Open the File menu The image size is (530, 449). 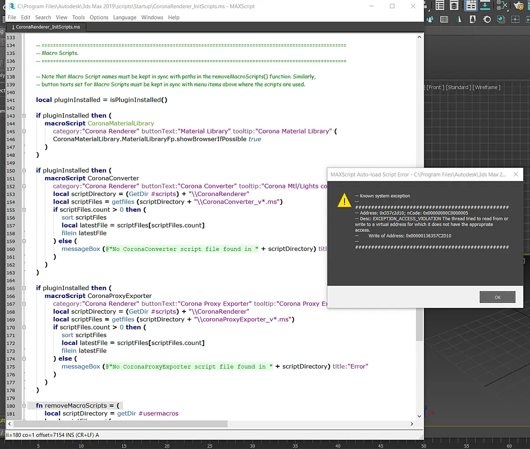coord(12,17)
